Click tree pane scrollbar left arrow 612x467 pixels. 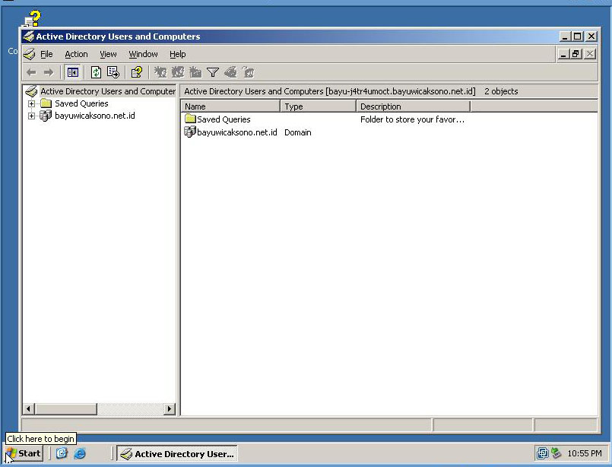(x=28, y=409)
